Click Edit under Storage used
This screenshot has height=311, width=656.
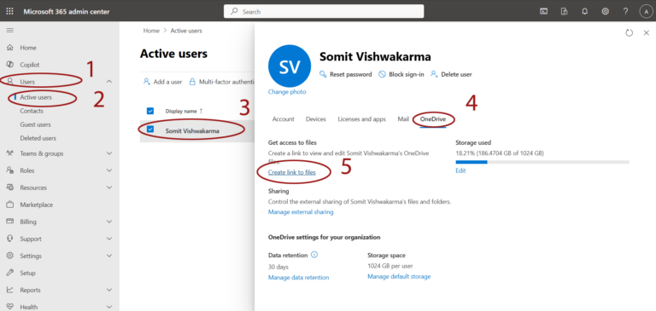tap(460, 170)
